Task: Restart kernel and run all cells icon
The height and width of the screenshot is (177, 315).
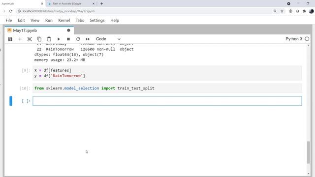Action: [88, 39]
